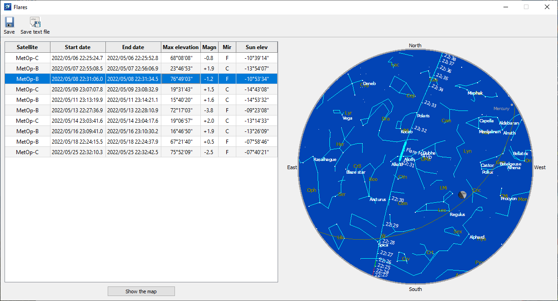Image resolution: width=558 pixels, height=301 pixels.
Task: Sort by the End date column header
Action: click(x=133, y=47)
